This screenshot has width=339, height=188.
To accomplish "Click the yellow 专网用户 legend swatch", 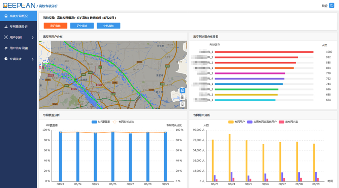I will pos(231,122).
